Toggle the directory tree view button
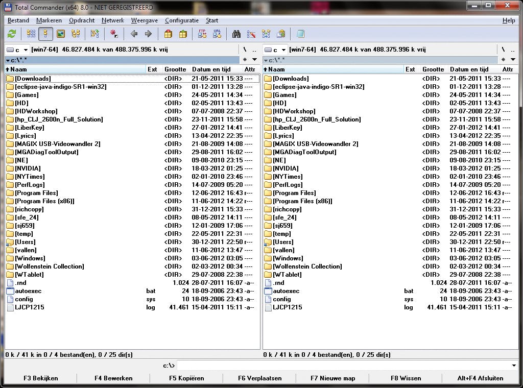 coord(76,34)
